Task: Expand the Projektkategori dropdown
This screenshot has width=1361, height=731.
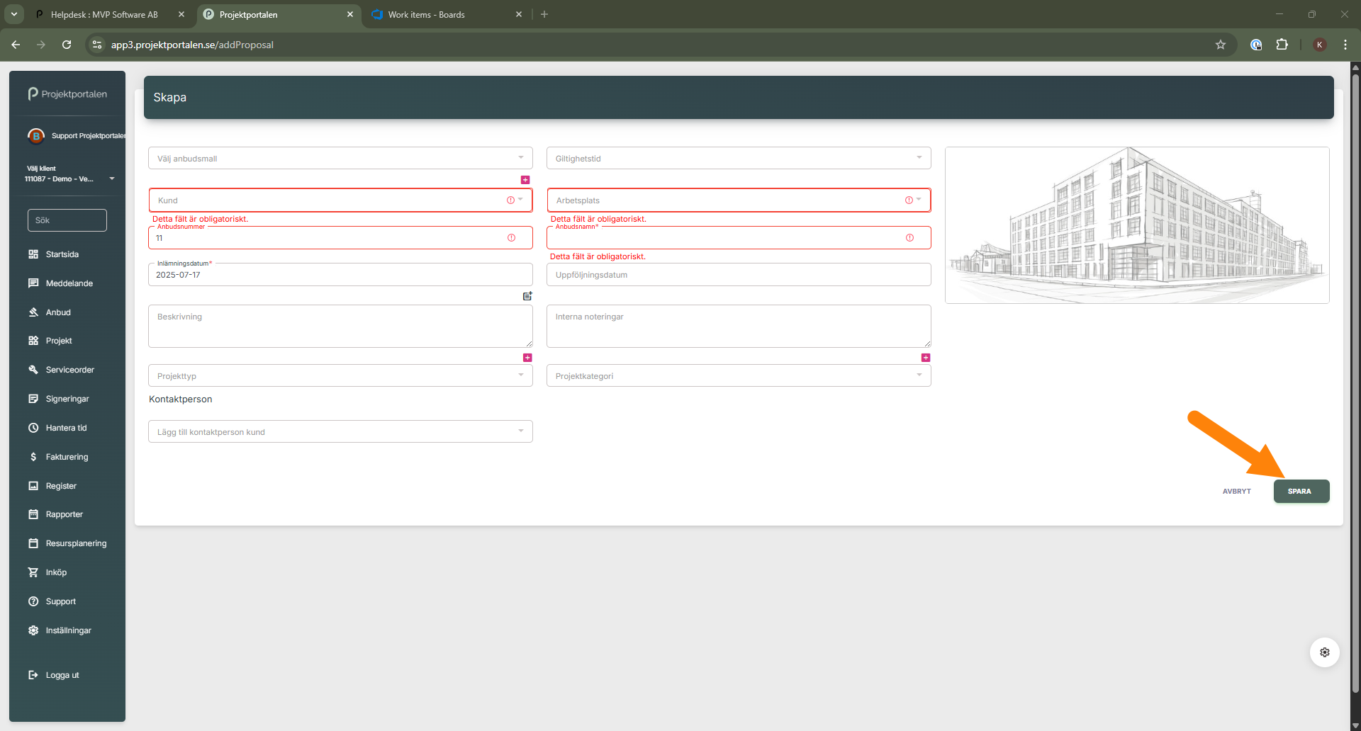Action: coord(739,375)
